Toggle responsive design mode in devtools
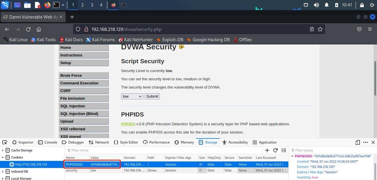Viewport: 377px width, 180px height. pyautogui.click(x=358, y=142)
